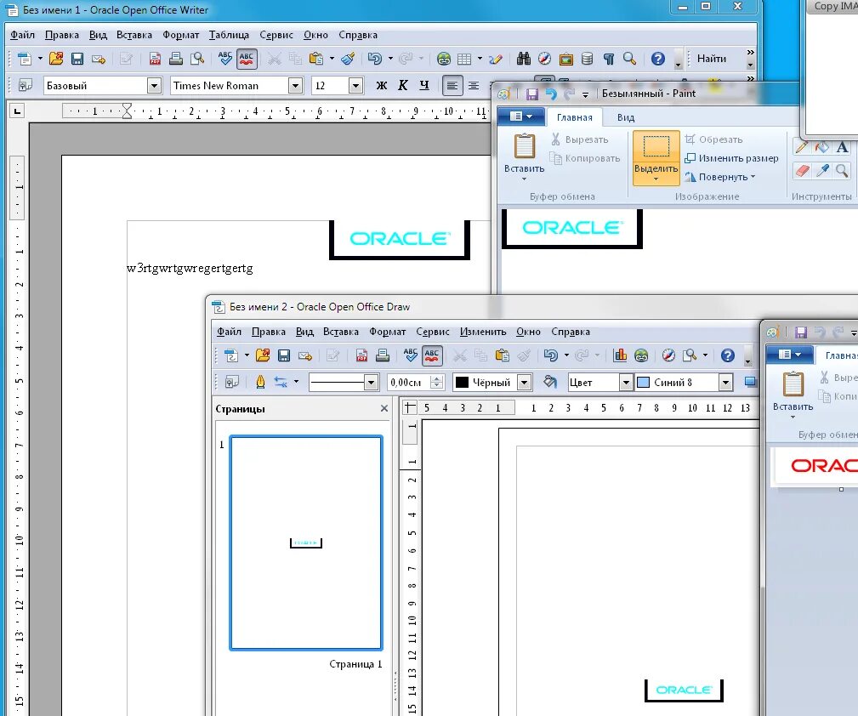Toggle align left in Writer
858x716 pixels.
tap(452, 85)
